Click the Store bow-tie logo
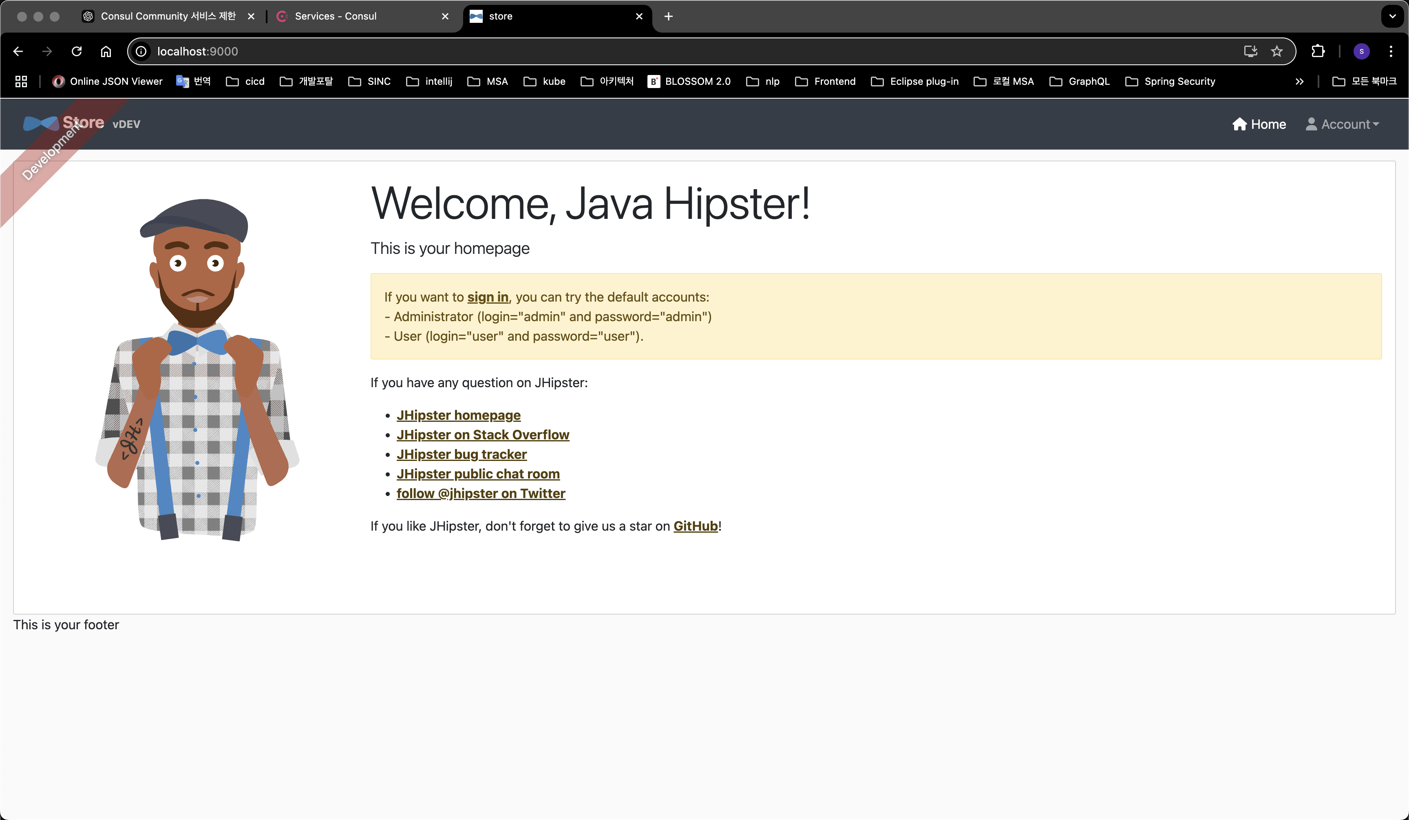The height and width of the screenshot is (820, 1409). coord(40,123)
